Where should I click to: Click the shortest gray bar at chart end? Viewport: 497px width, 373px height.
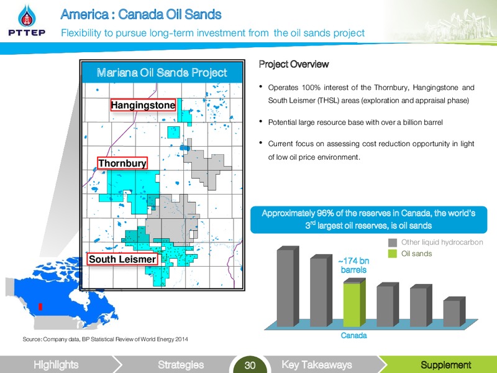454,312
